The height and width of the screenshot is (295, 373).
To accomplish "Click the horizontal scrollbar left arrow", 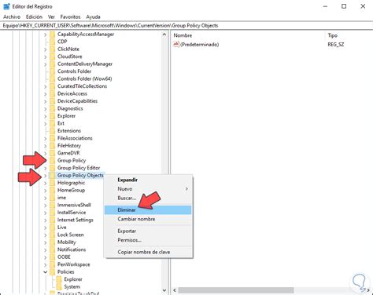I will tap(175, 290).
